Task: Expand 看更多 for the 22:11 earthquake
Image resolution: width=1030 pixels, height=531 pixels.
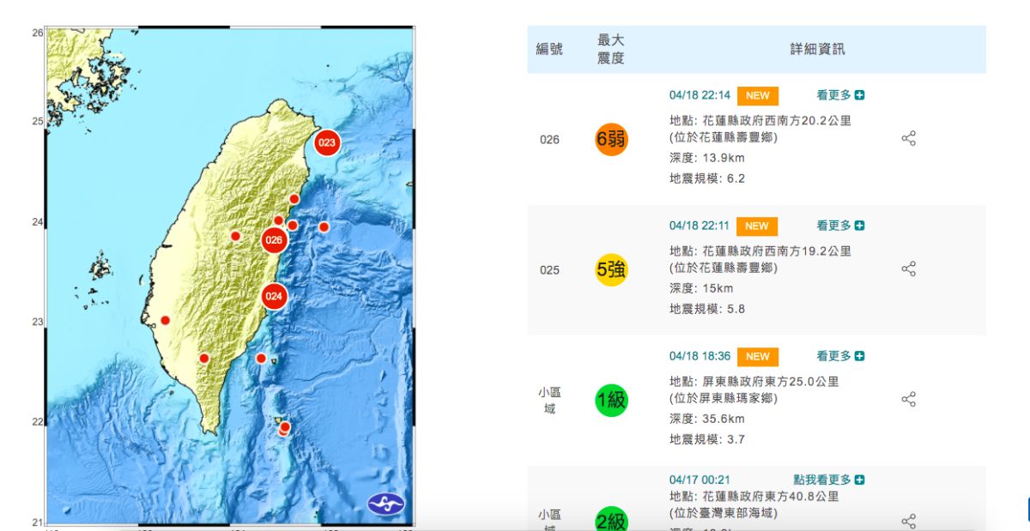Action: 839,226
